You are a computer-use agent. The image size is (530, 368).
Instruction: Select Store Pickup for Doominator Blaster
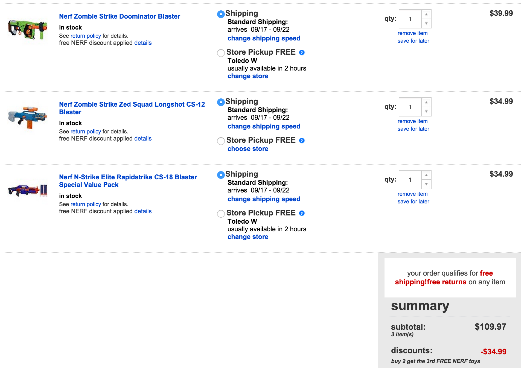[x=221, y=53]
